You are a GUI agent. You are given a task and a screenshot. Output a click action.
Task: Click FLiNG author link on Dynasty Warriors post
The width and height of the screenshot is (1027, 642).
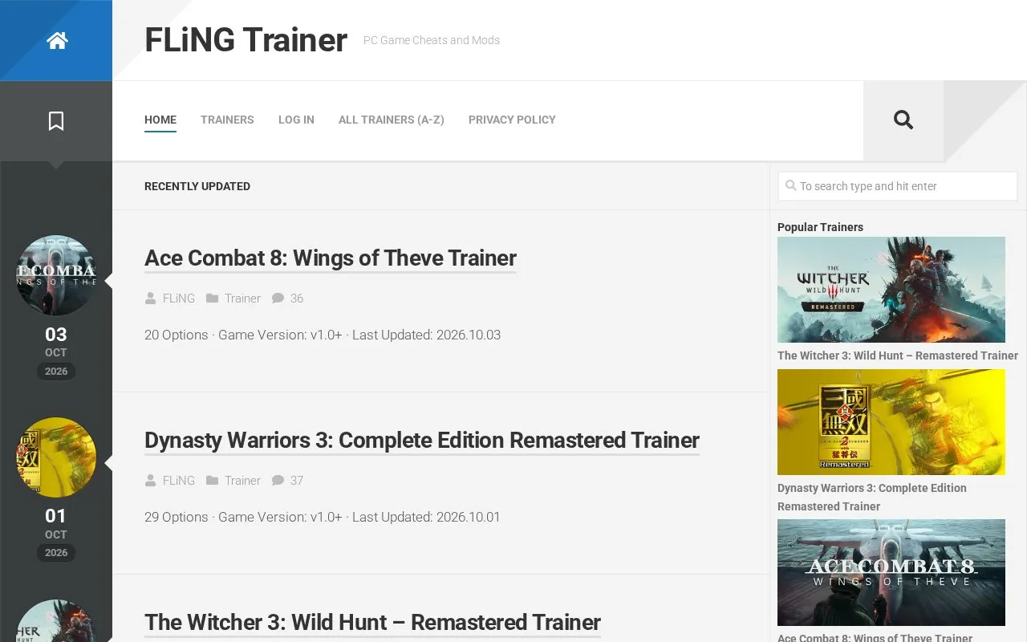[179, 481]
